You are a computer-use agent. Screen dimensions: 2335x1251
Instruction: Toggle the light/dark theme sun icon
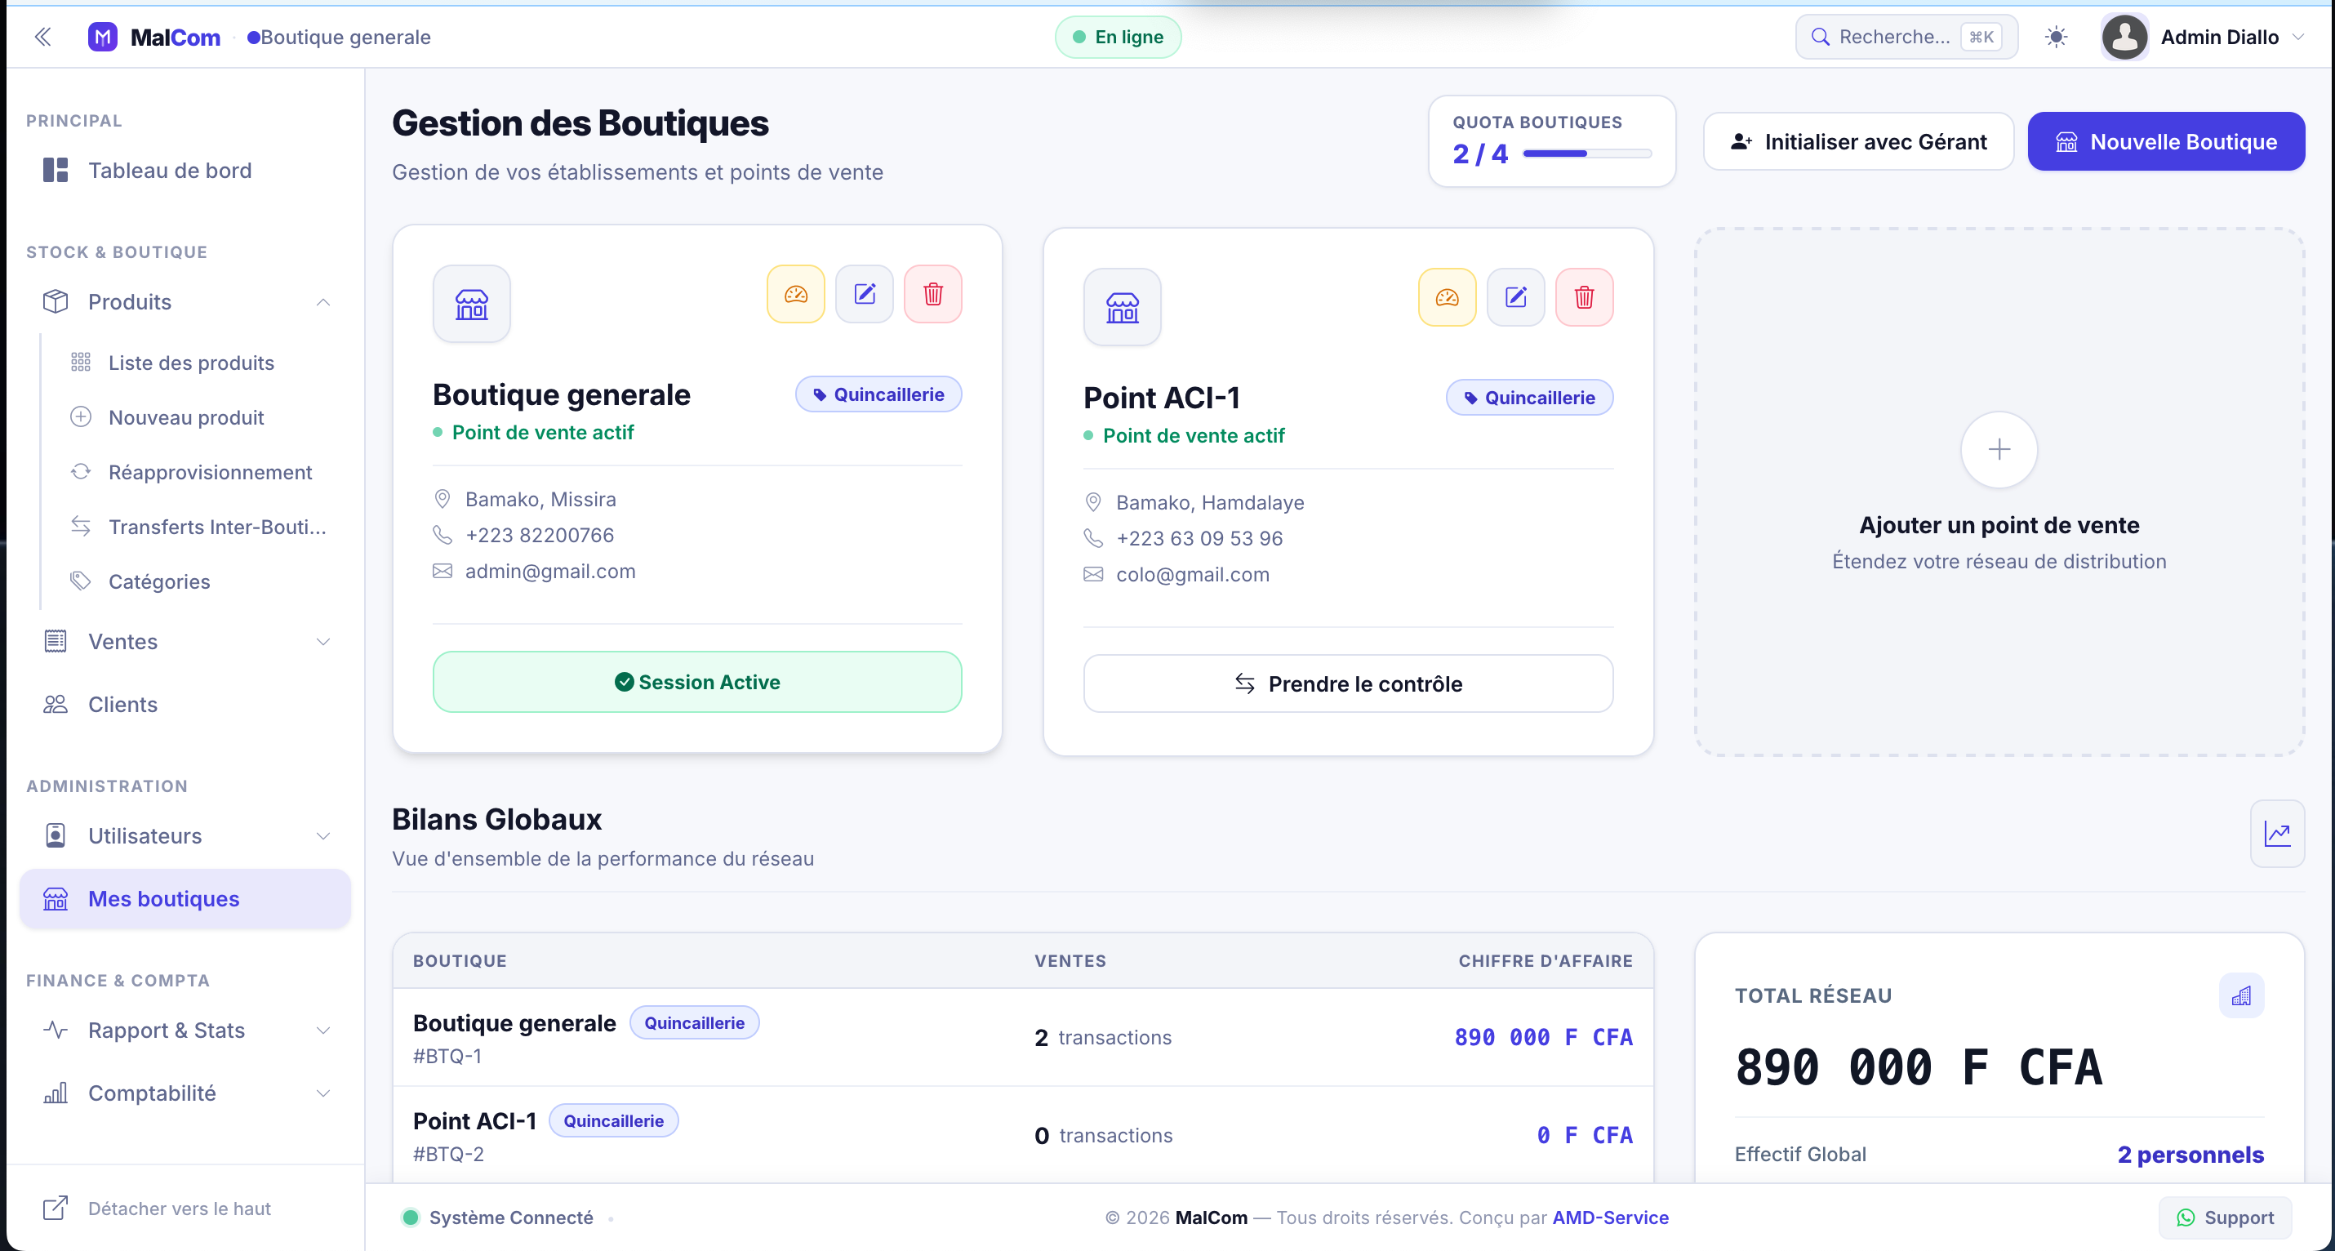2057,36
